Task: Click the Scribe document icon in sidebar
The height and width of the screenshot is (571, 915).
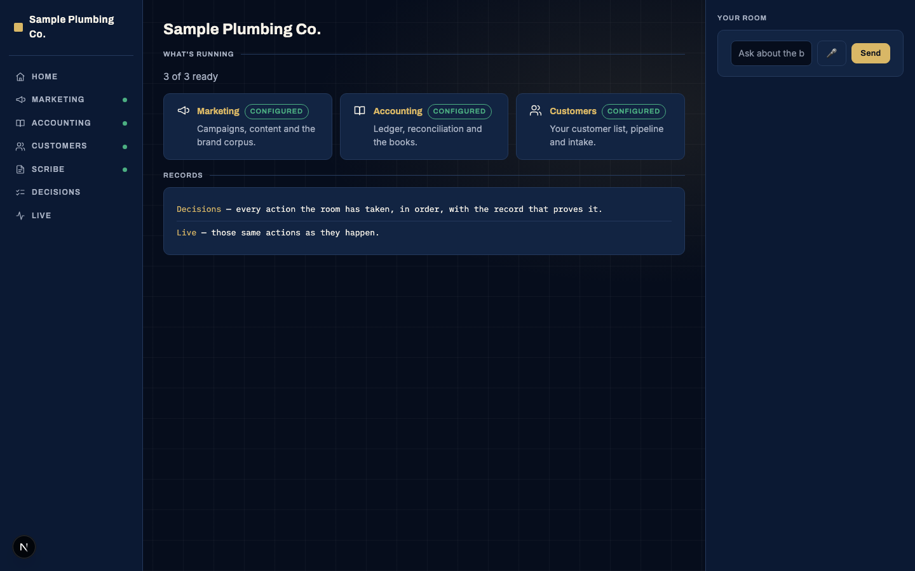Action: click(x=20, y=169)
